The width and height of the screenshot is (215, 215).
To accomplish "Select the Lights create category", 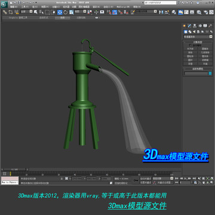I will (x=194, y=32).
